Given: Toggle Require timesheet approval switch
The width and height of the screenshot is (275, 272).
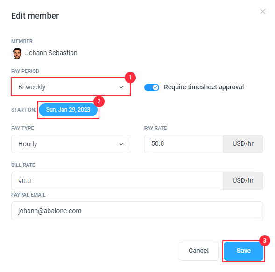Looking at the screenshot, I should coord(152,87).
